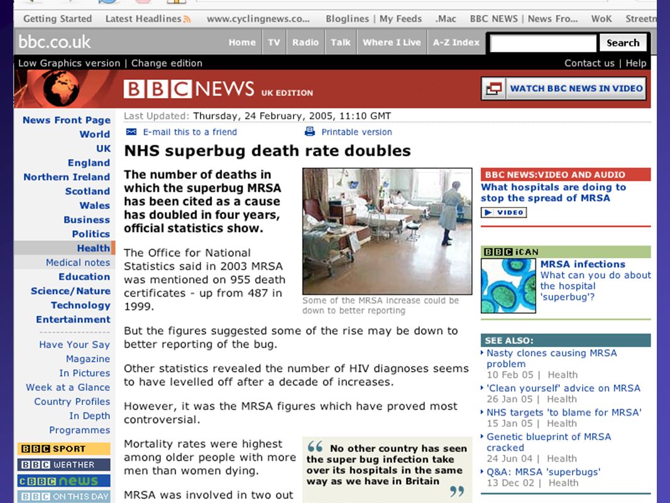This screenshot has width=670, height=503.
Task: Select Scotland in the sidebar
Action: click(87, 191)
